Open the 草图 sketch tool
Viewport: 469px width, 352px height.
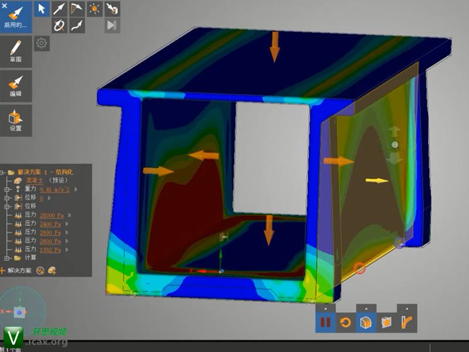(16, 51)
